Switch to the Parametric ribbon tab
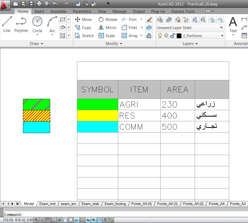Image resolution: width=248 pixels, height=223 pixels. click(x=82, y=12)
